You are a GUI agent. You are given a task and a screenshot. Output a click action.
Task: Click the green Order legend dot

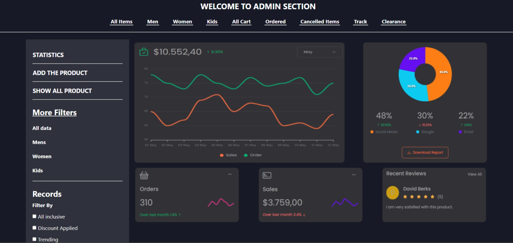coord(246,155)
